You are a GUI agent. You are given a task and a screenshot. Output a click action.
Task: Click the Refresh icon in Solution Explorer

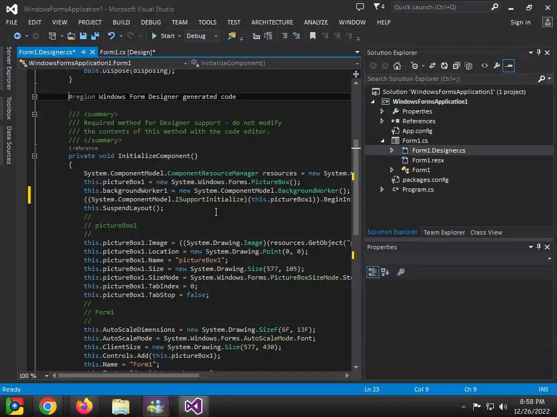coord(444,66)
